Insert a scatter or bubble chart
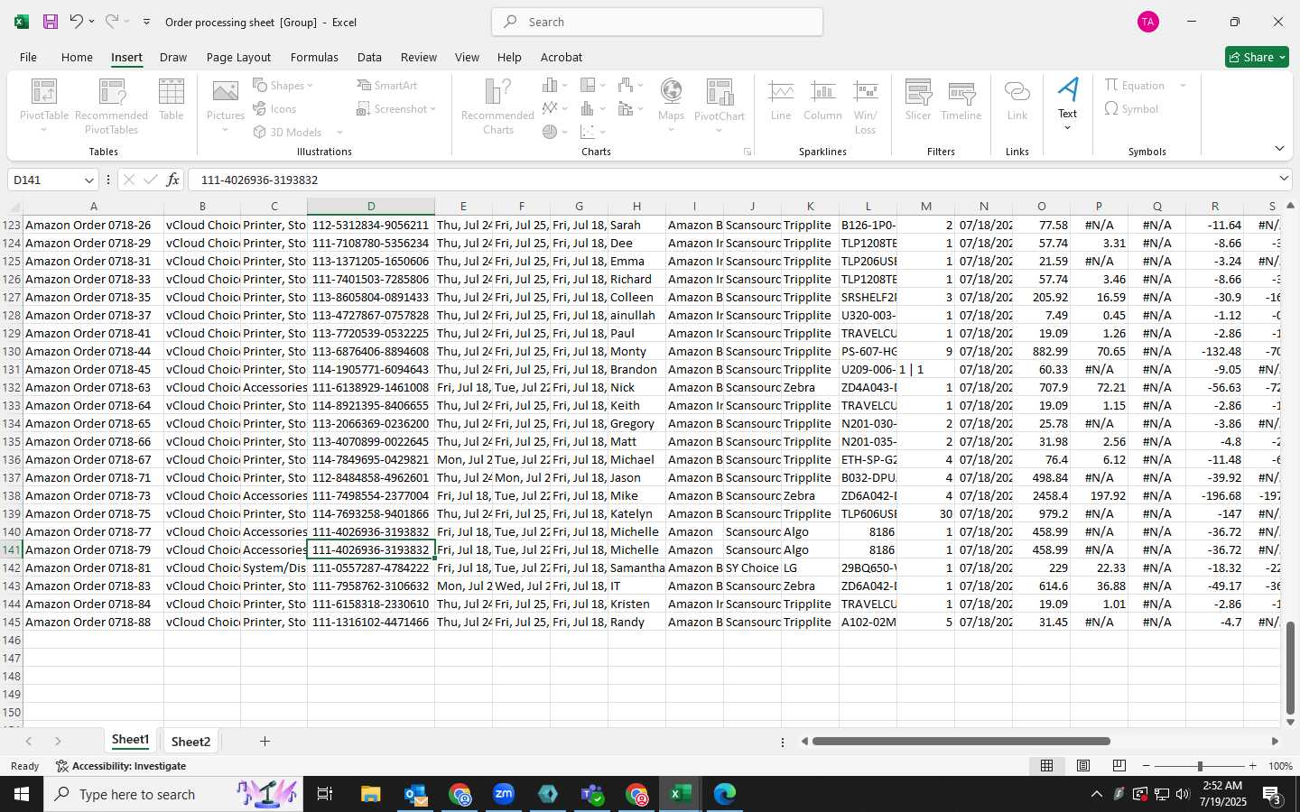The image size is (1300, 812). [x=592, y=132]
